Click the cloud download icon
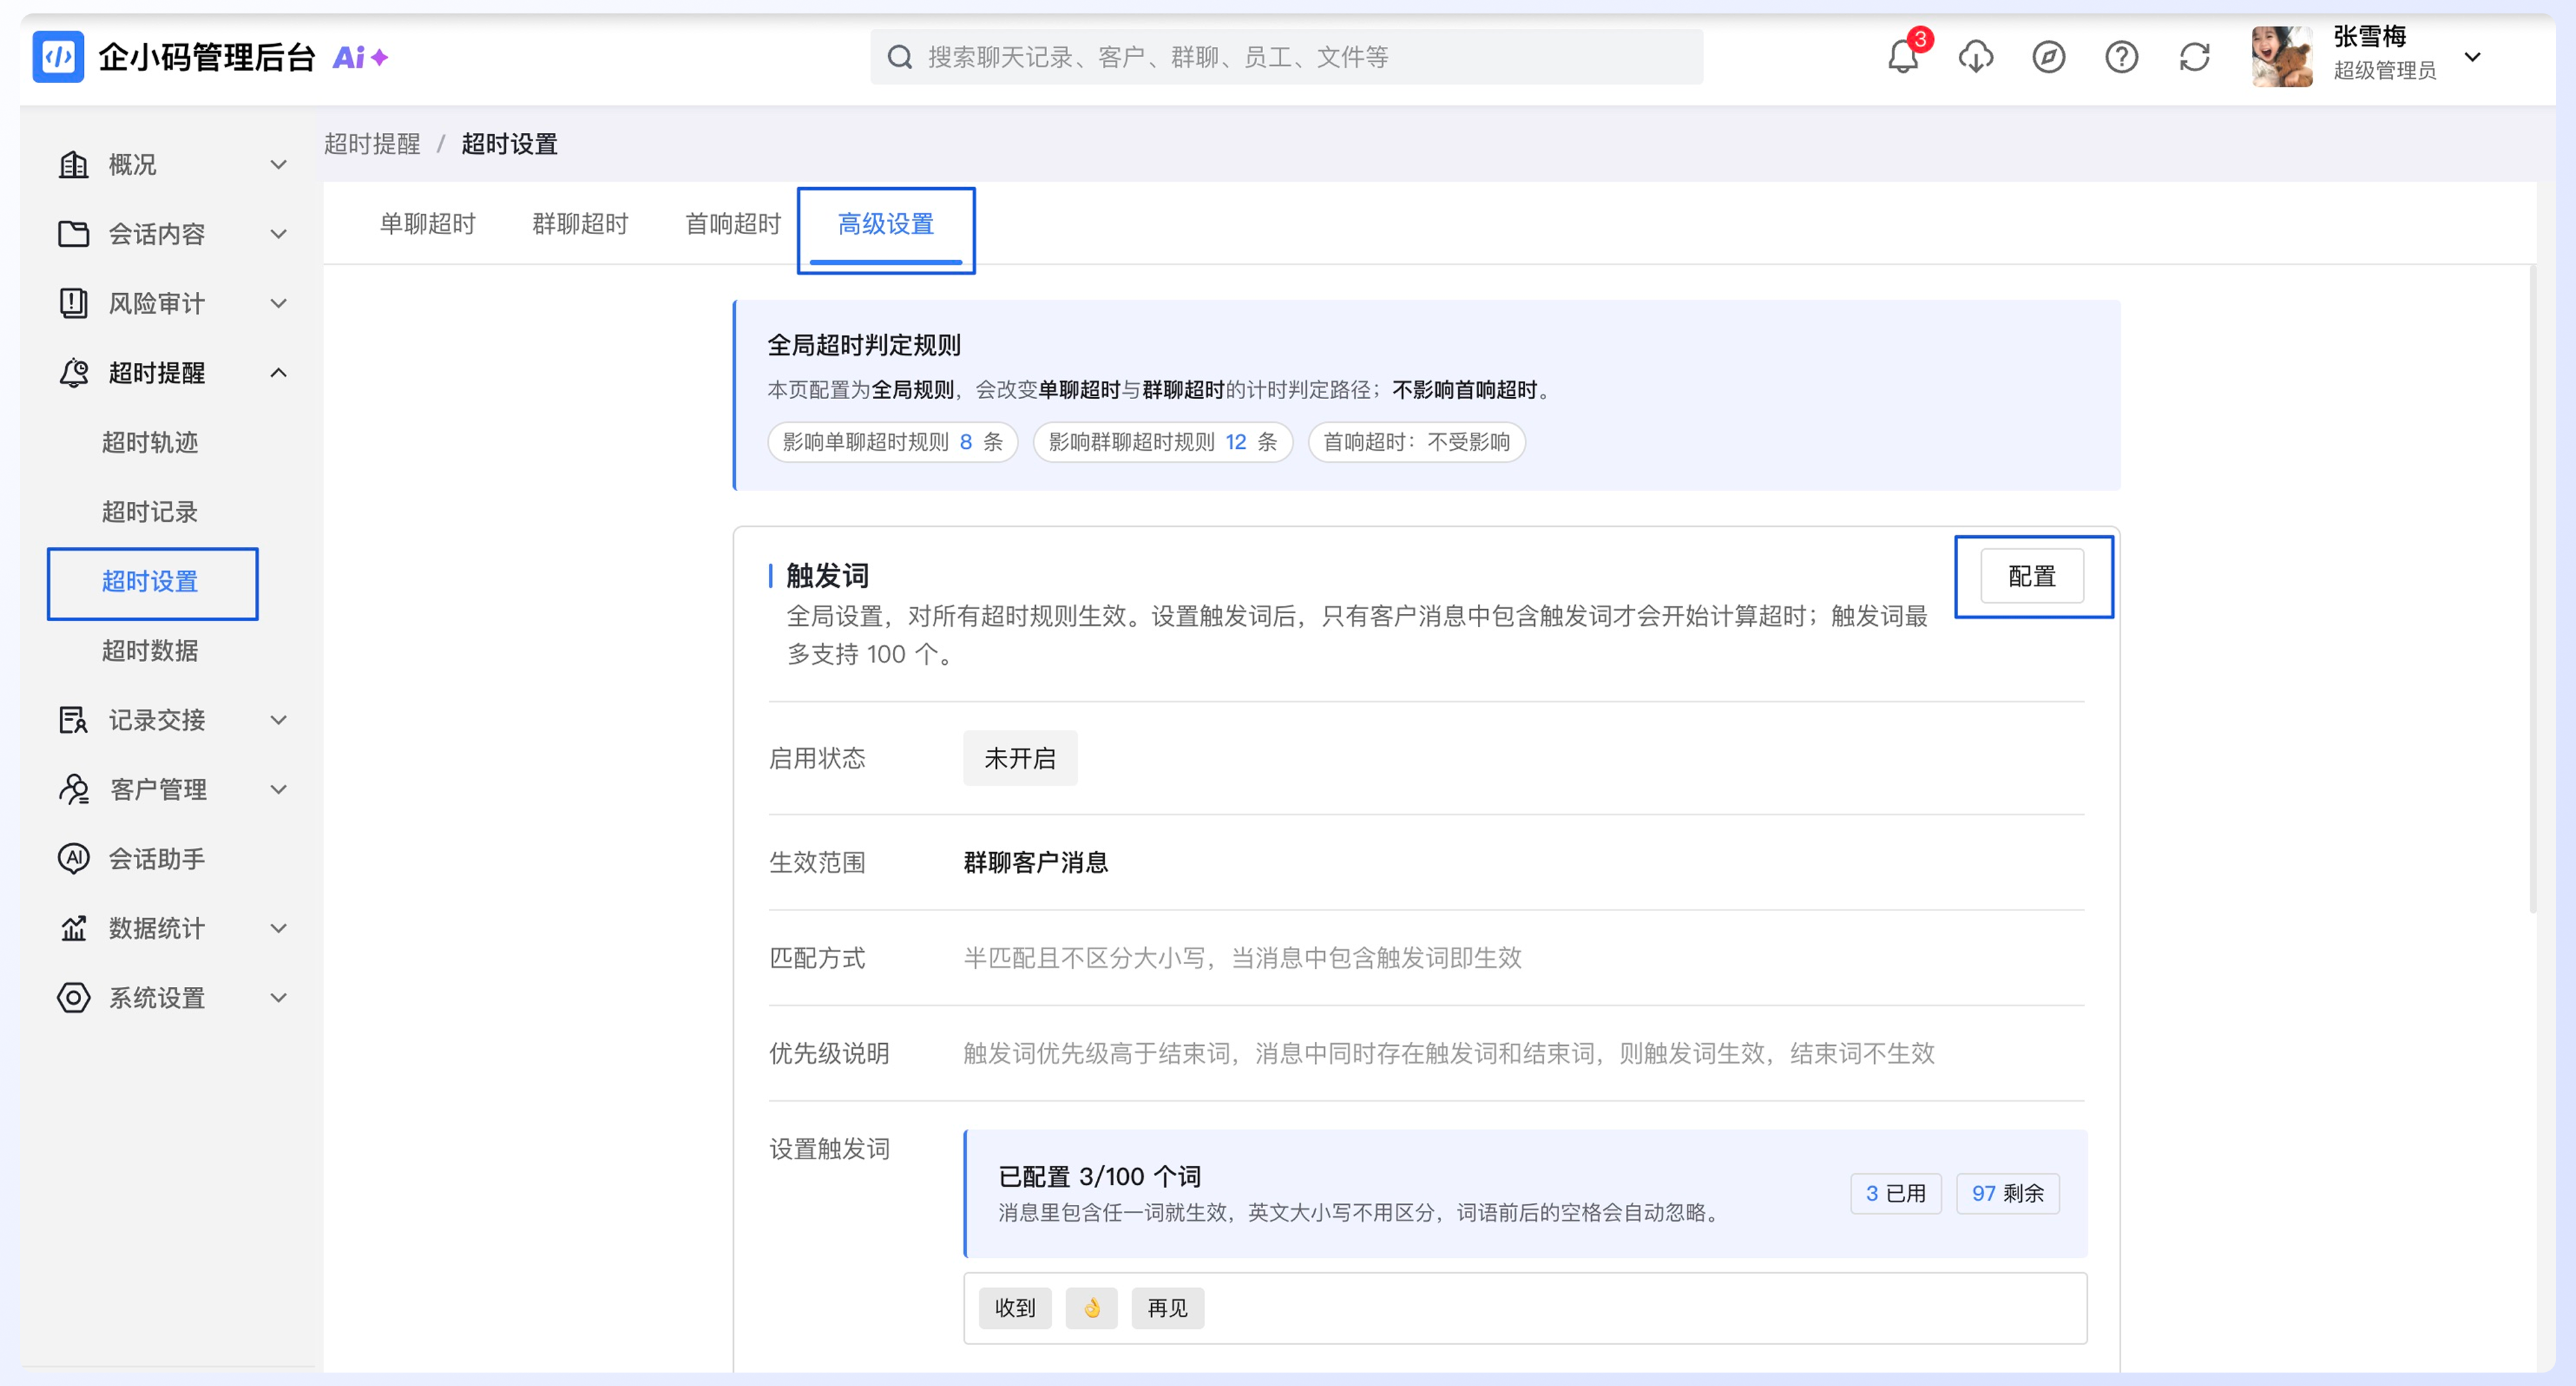The image size is (2576, 1386). tap(1976, 57)
